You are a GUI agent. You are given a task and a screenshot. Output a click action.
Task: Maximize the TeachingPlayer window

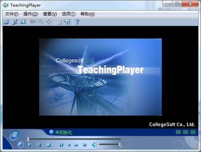(177, 4)
